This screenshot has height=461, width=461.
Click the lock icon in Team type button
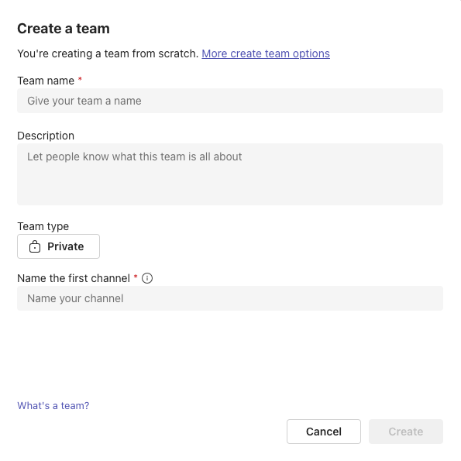pyautogui.click(x=35, y=246)
